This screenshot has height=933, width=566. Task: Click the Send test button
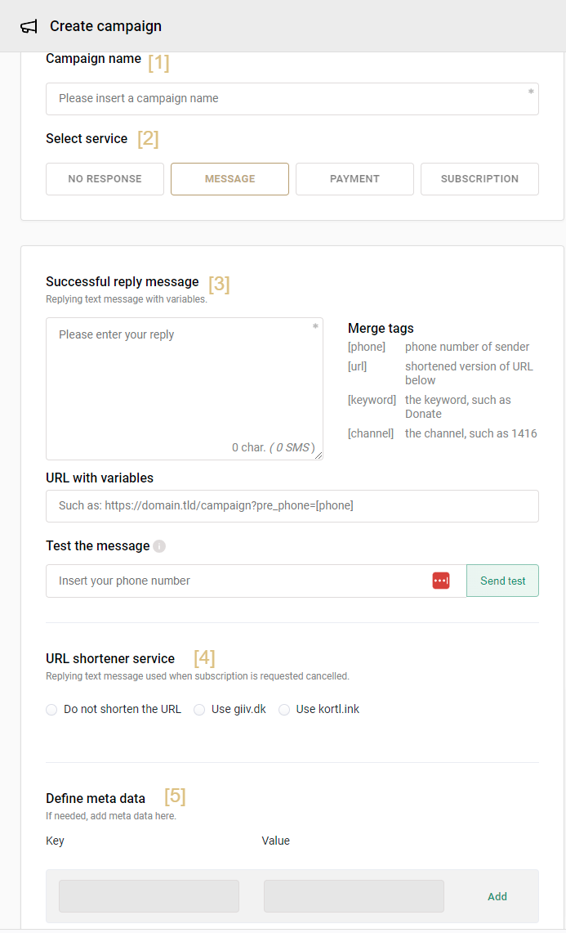coord(503,581)
